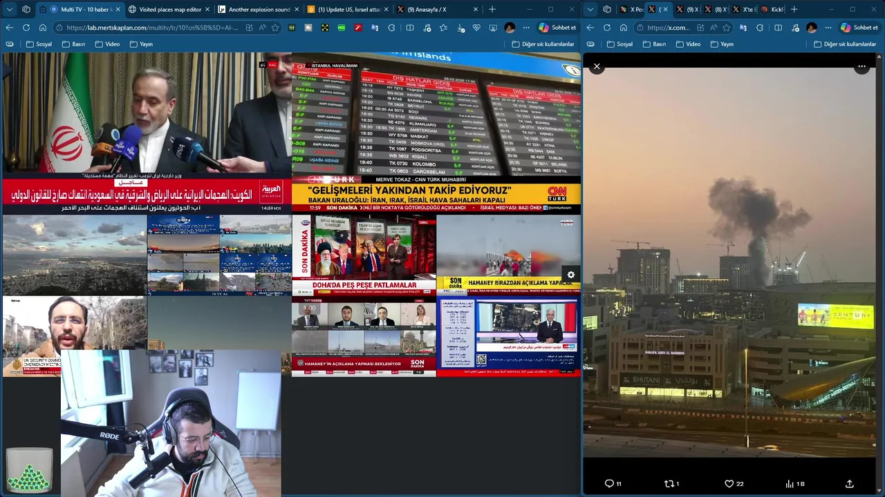Open workspaces icon in left window tab bar

click(26, 10)
